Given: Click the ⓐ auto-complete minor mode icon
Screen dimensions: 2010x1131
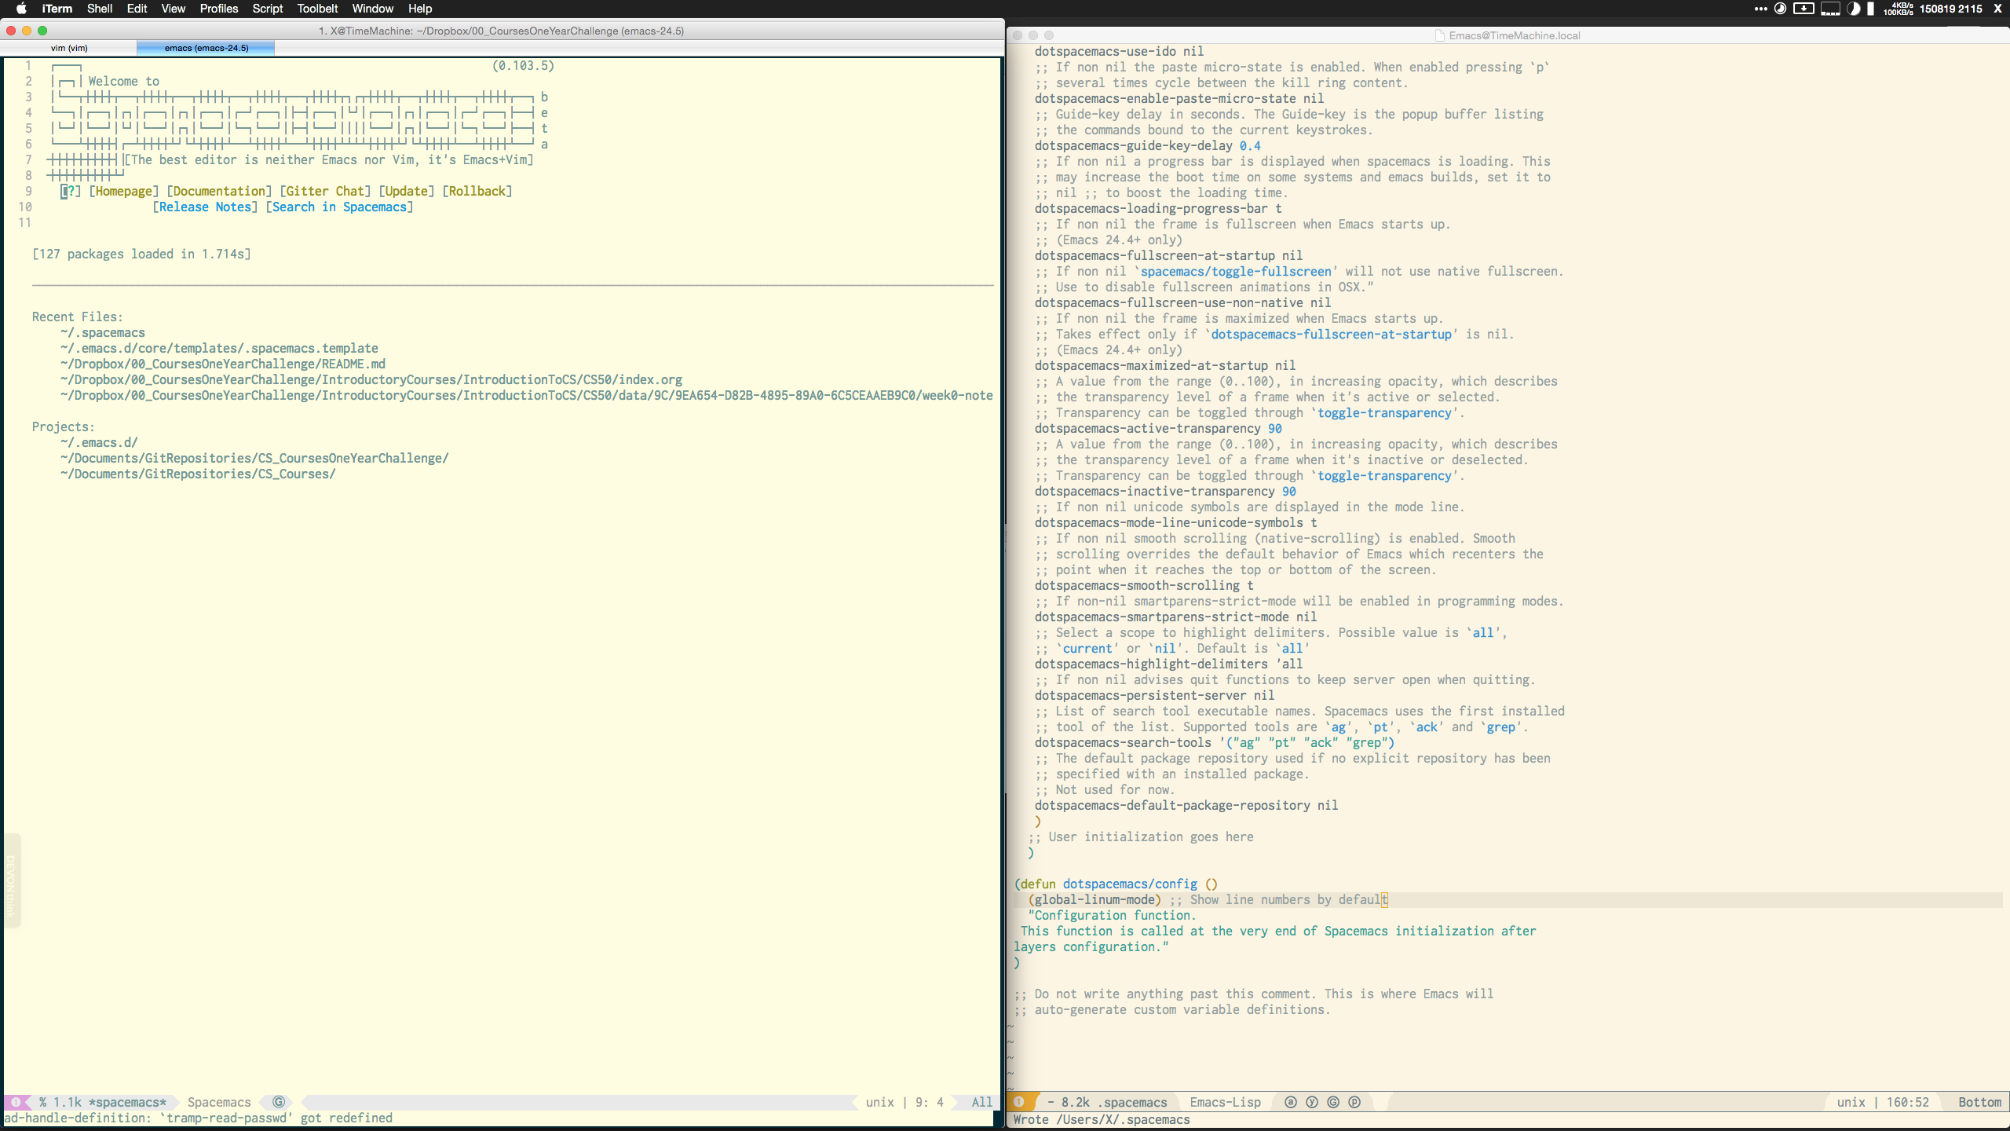Looking at the screenshot, I should point(1291,1102).
